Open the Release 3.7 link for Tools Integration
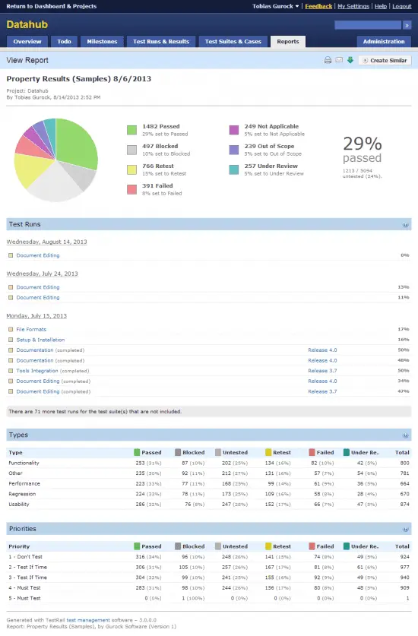The height and width of the screenshot is (636, 418). 322,371
